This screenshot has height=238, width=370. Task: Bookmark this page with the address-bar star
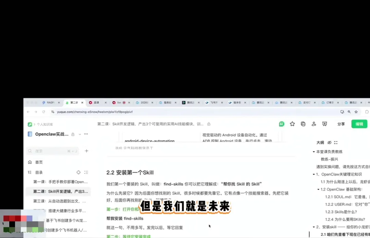click(x=356, y=112)
